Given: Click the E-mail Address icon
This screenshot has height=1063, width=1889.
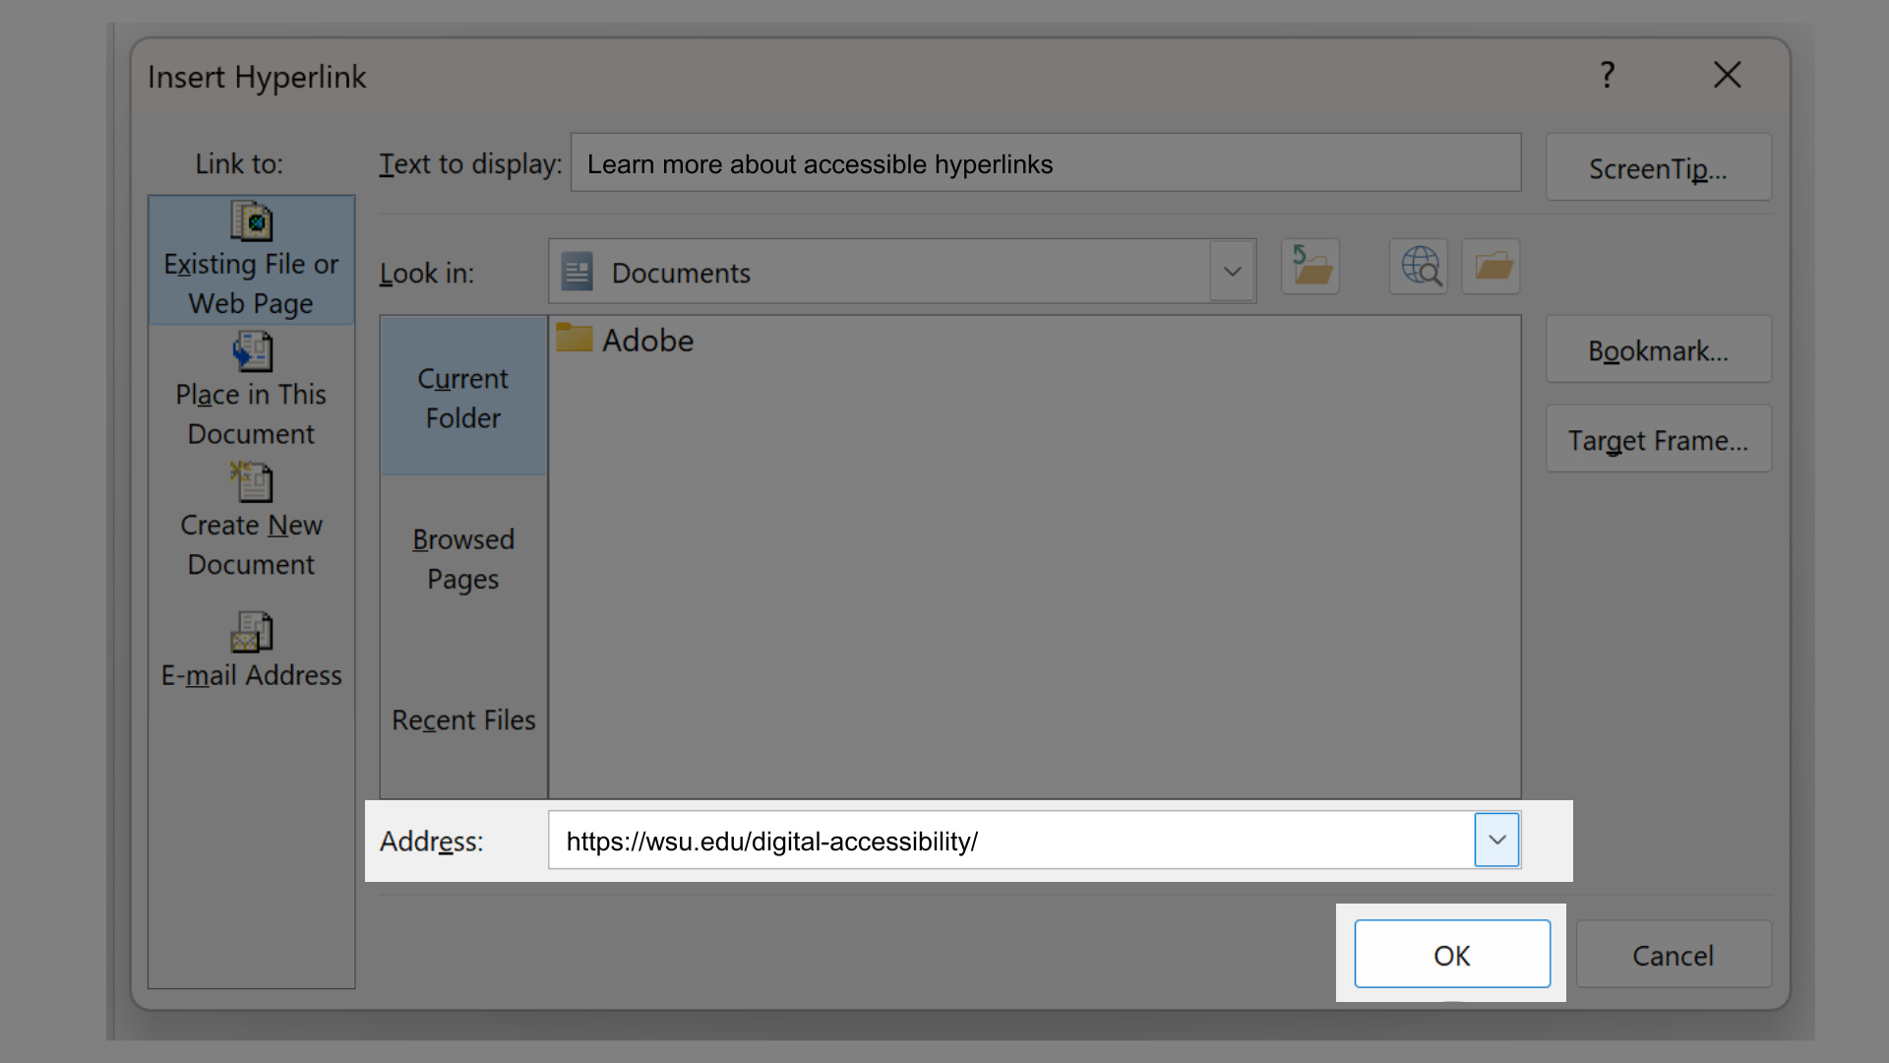Looking at the screenshot, I should click(x=251, y=631).
